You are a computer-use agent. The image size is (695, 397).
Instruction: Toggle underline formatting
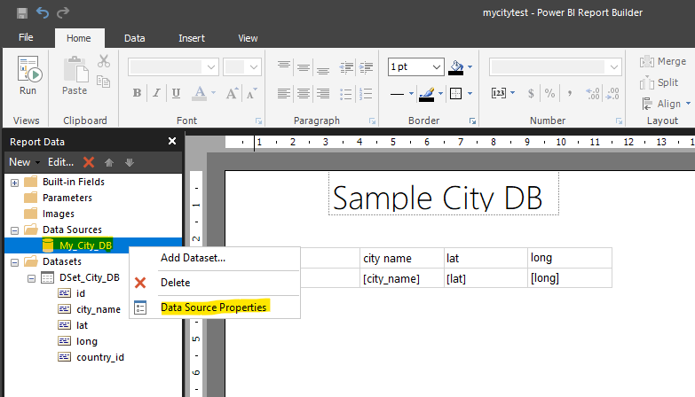click(x=176, y=93)
